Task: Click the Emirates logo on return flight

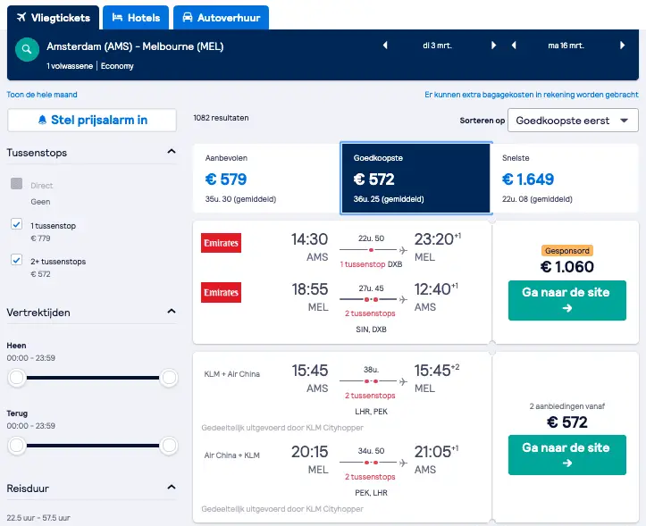Action: pyautogui.click(x=222, y=292)
